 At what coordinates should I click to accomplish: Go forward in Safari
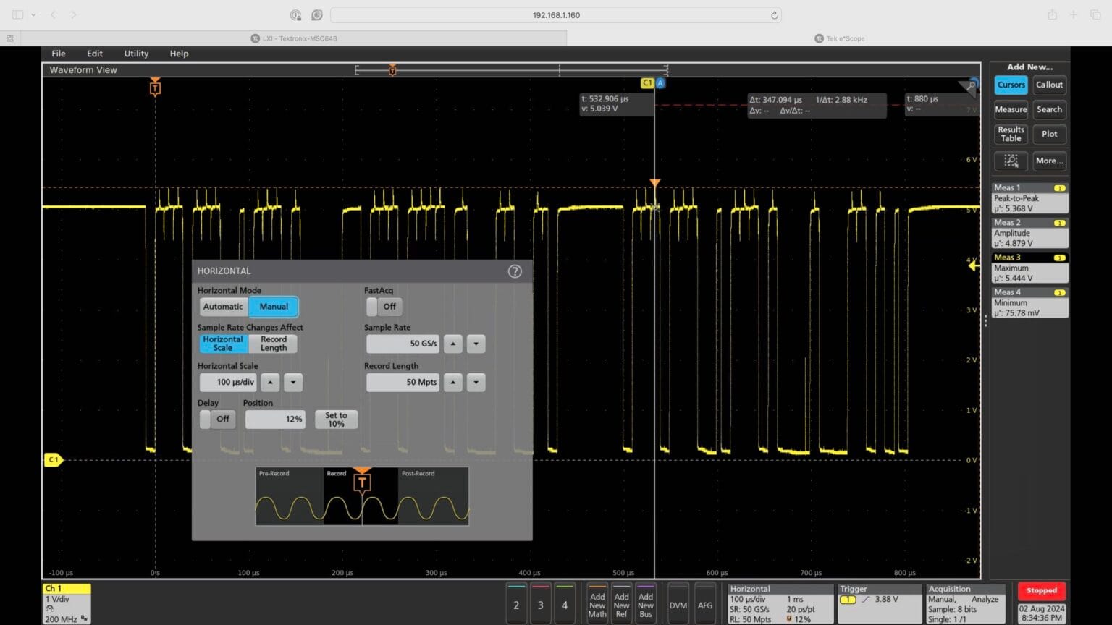point(73,15)
